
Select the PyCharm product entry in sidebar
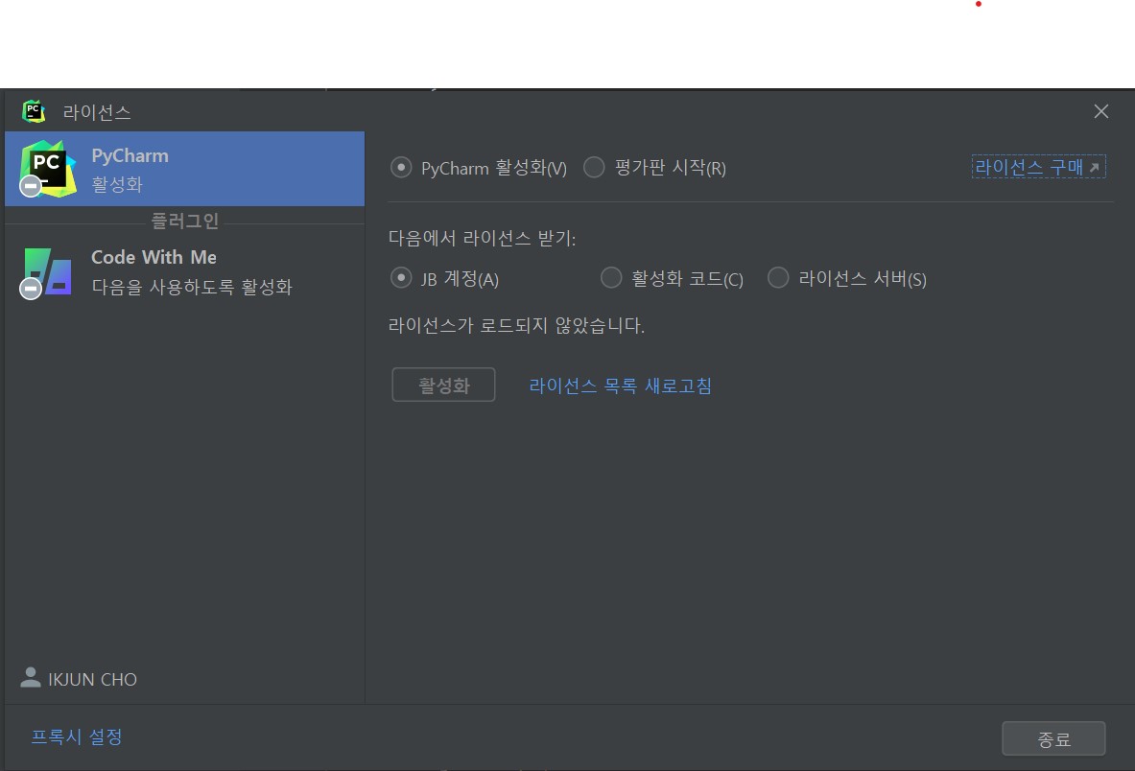[x=184, y=169]
